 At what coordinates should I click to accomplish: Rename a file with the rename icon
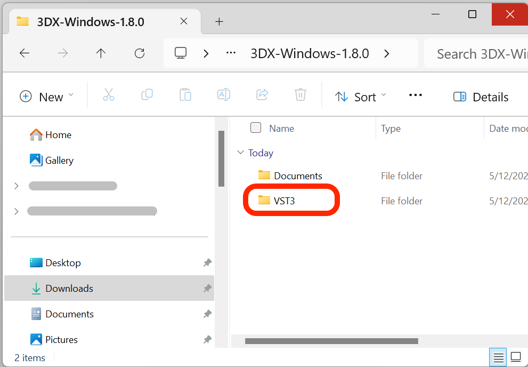point(224,94)
